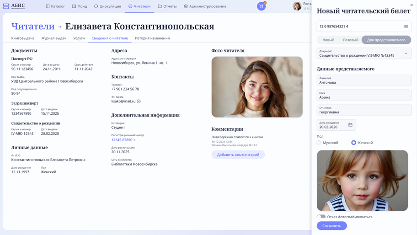Choose the Разовый ticket type

pos(351,40)
